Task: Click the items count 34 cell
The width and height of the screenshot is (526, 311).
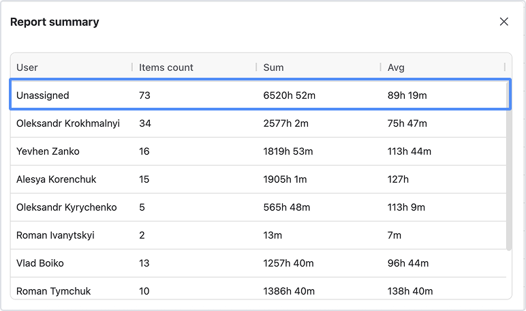Action: tap(144, 123)
